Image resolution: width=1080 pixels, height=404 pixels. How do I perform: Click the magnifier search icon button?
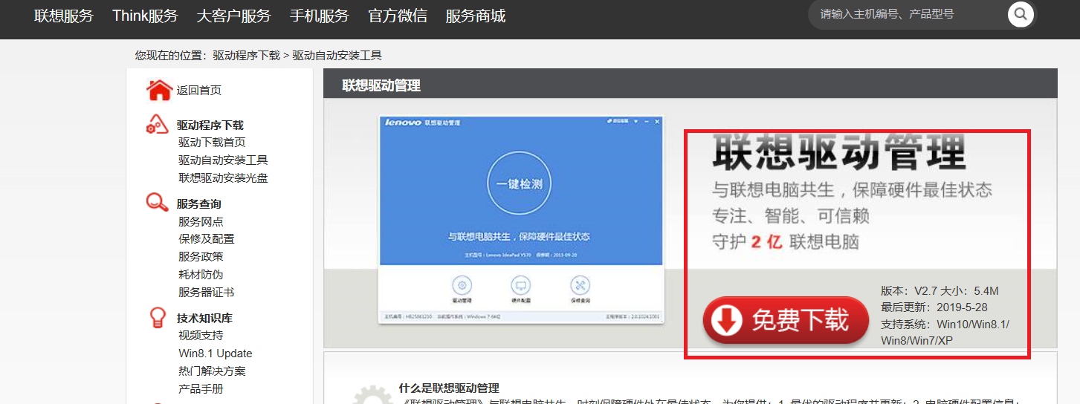1021,14
